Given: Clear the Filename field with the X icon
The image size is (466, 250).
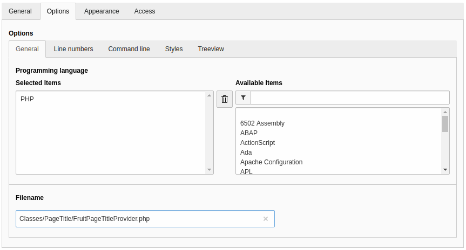Looking at the screenshot, I should (266, 219).
